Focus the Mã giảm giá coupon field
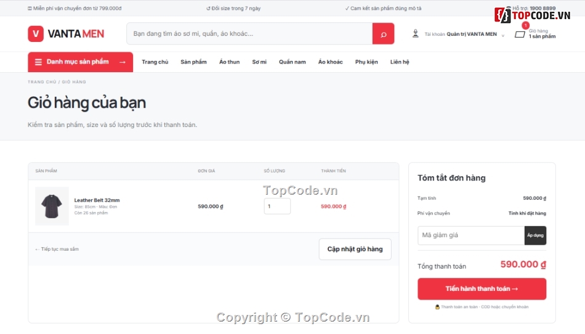Viewport: 585px width, 334px height. [471, 235]
